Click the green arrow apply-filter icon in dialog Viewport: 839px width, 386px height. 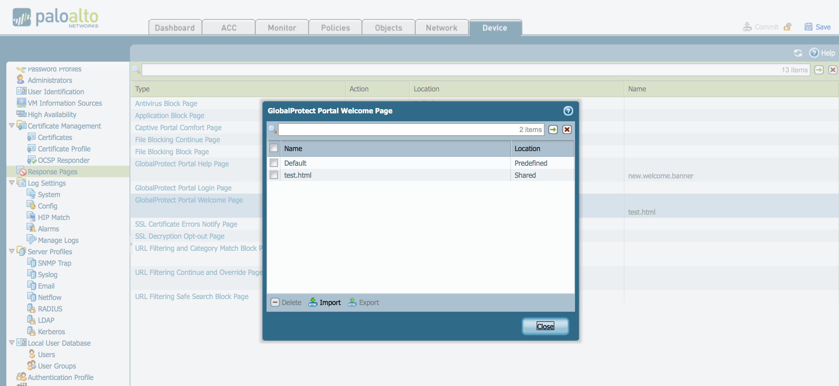click(x=553, y=130)
